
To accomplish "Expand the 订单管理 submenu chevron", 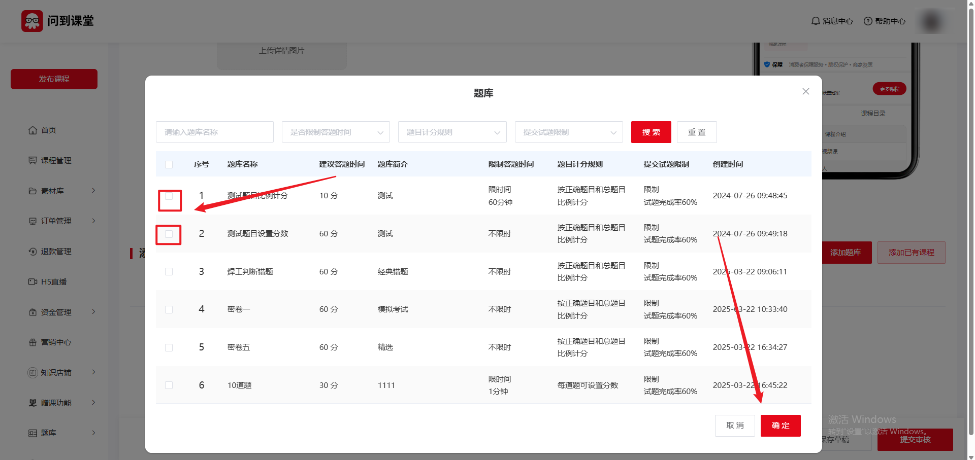I will pos(93,221).
